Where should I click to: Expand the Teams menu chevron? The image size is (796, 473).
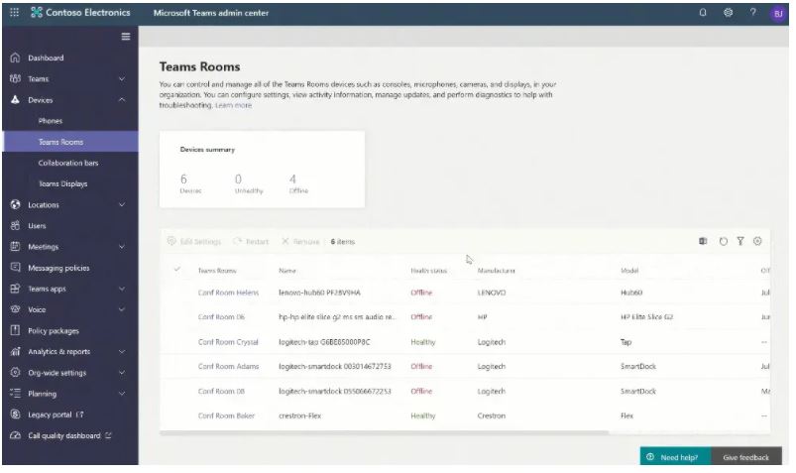[122, 78]
